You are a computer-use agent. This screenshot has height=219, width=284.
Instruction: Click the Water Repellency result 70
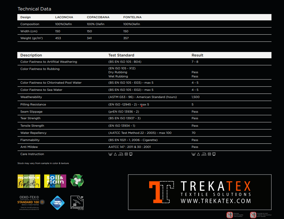click(x=193, y=133)
